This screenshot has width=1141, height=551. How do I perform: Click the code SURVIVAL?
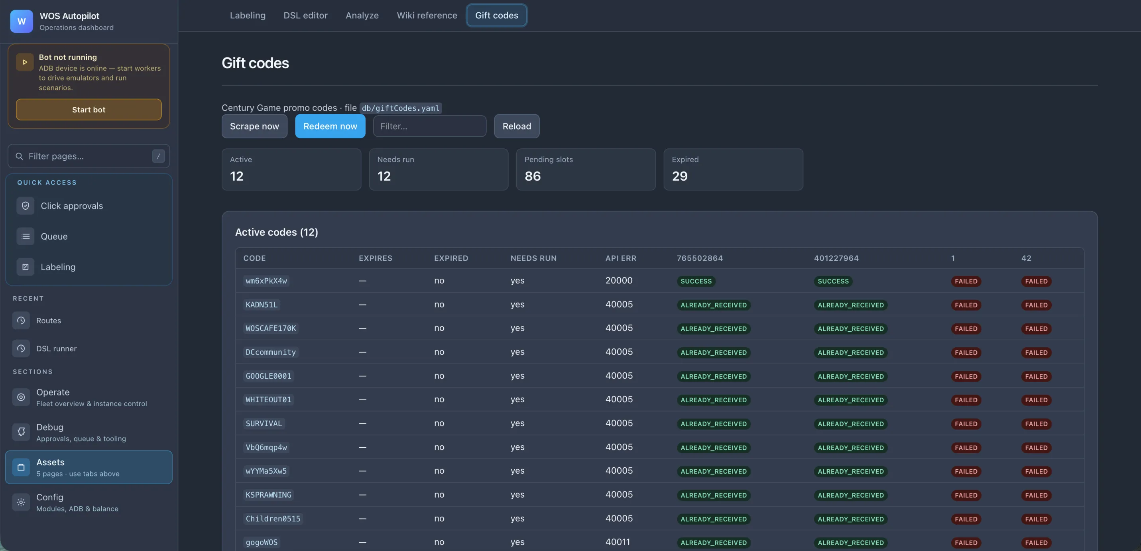[x=264, y=423]
